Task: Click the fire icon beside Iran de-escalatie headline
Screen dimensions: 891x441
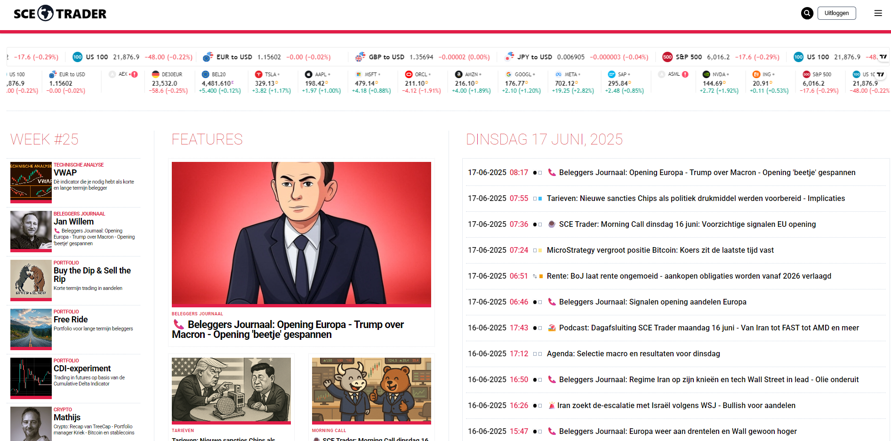Action: click(x=552, y=405)
